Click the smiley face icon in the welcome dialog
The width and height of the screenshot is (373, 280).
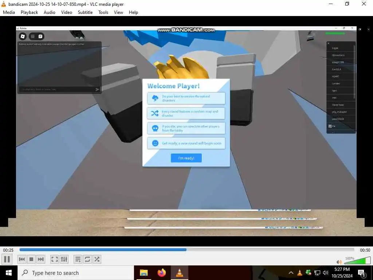point(155,143)
